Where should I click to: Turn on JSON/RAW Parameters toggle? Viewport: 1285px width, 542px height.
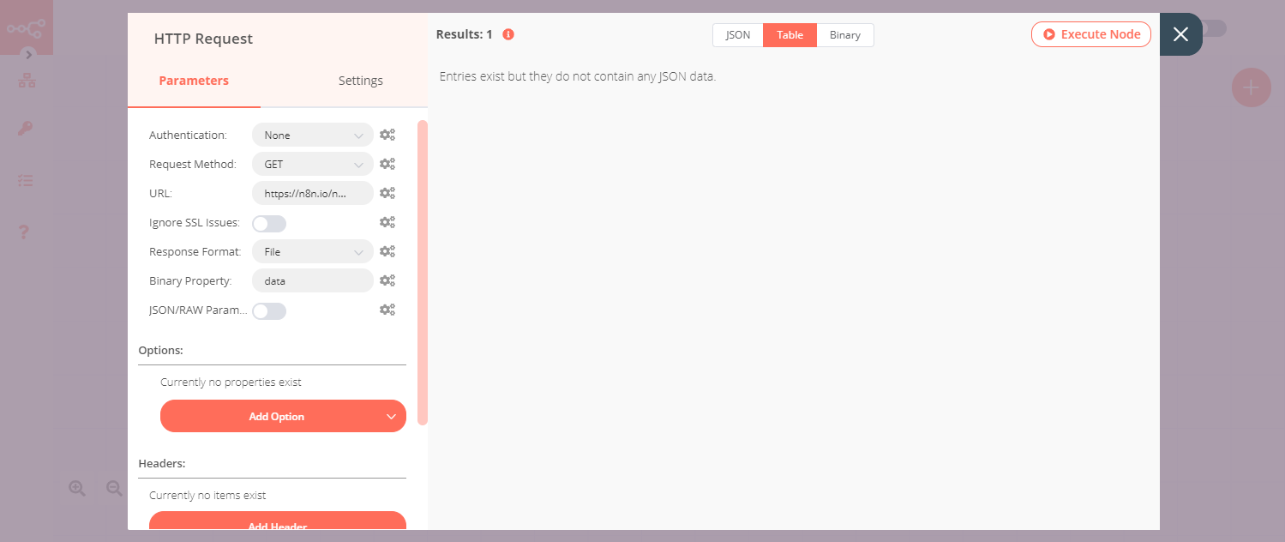pyautogui.click(x=268, y=310)
